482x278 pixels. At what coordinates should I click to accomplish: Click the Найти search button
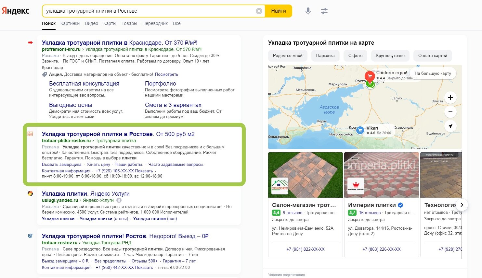(x=279, y=11)
